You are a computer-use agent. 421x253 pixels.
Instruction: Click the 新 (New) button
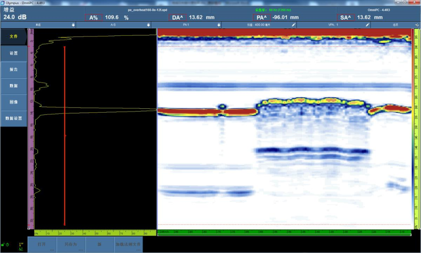[x=100, y=244]
